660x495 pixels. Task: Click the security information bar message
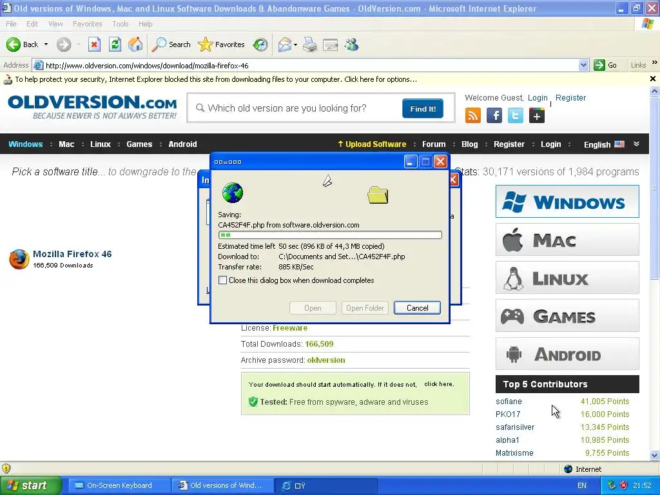[216, 79]
